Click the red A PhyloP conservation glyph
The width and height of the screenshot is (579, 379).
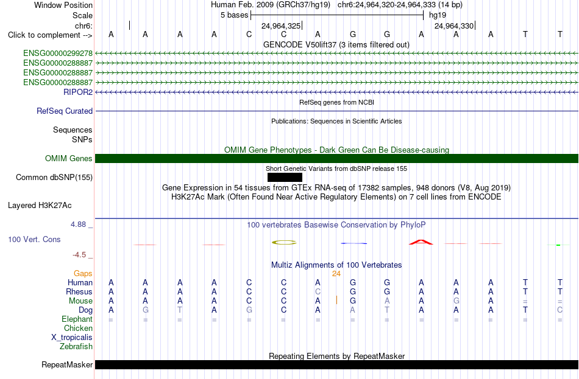point(421,242)
